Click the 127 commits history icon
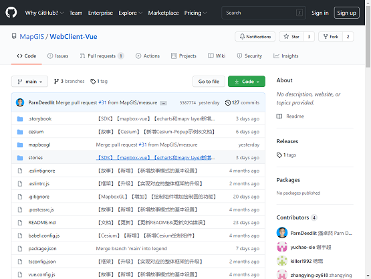Image resolution: width=371 pixels, height=279 pixels. tap(228, 103)
